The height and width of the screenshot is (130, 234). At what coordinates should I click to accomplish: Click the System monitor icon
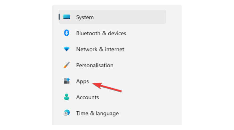click(x=67, y=17)
